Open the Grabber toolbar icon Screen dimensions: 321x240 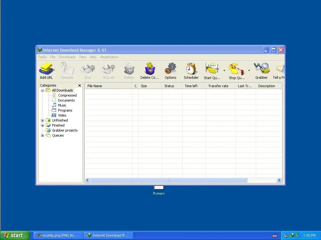pyautogui.click(x=261, y=71)
